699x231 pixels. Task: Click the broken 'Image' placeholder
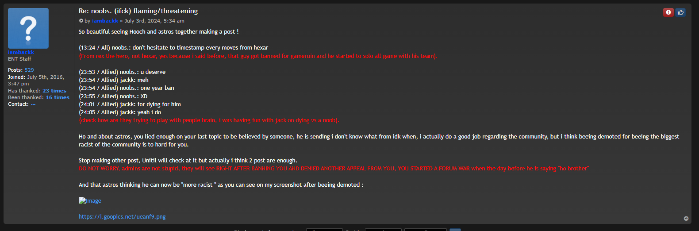coord(90,200)
